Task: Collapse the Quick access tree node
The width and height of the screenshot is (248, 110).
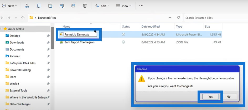Action: 1,29
